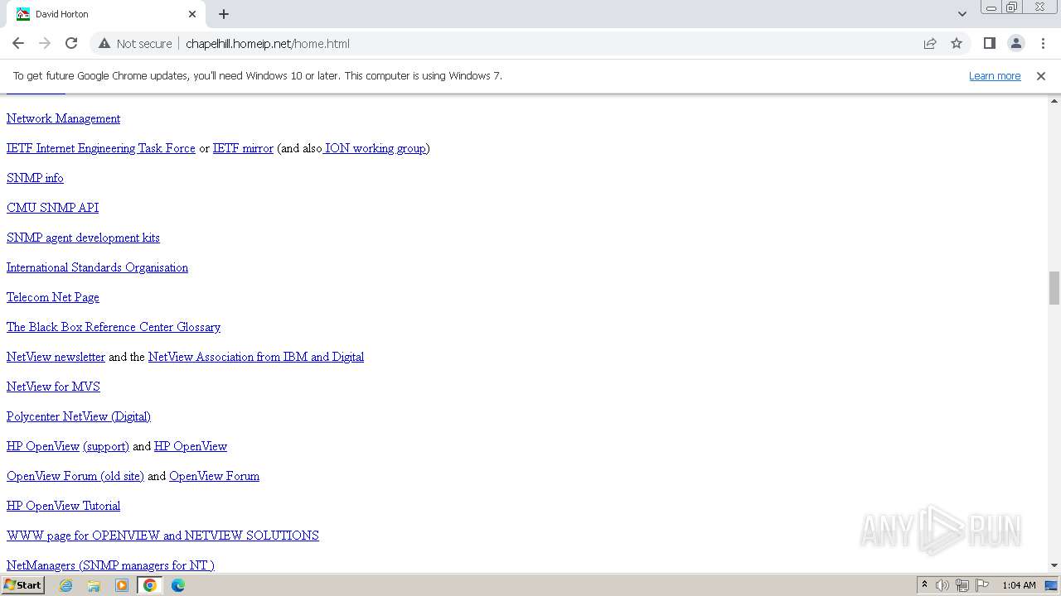Open the IETF mirror link
The image size is (1061, 596).
point(243,148)
